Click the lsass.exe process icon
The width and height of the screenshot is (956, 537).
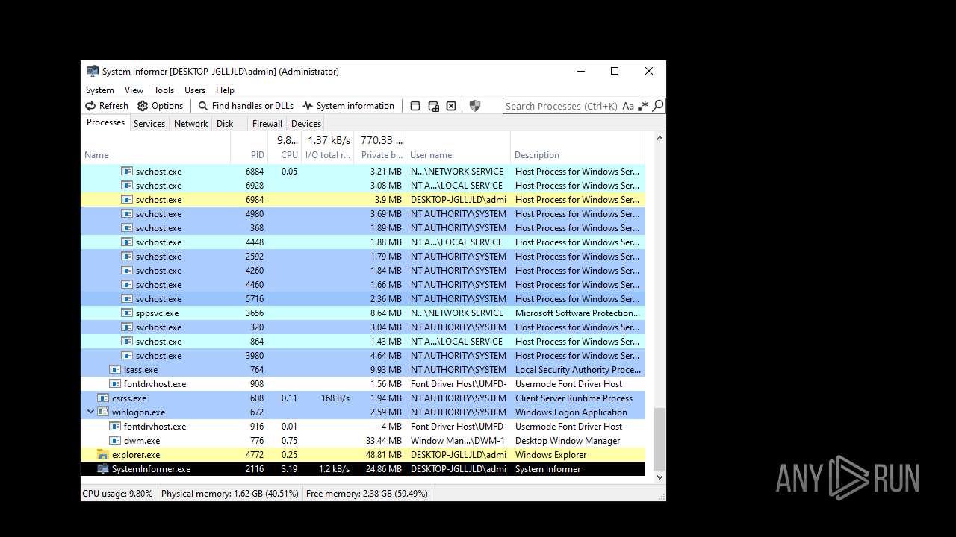(115, 370)
